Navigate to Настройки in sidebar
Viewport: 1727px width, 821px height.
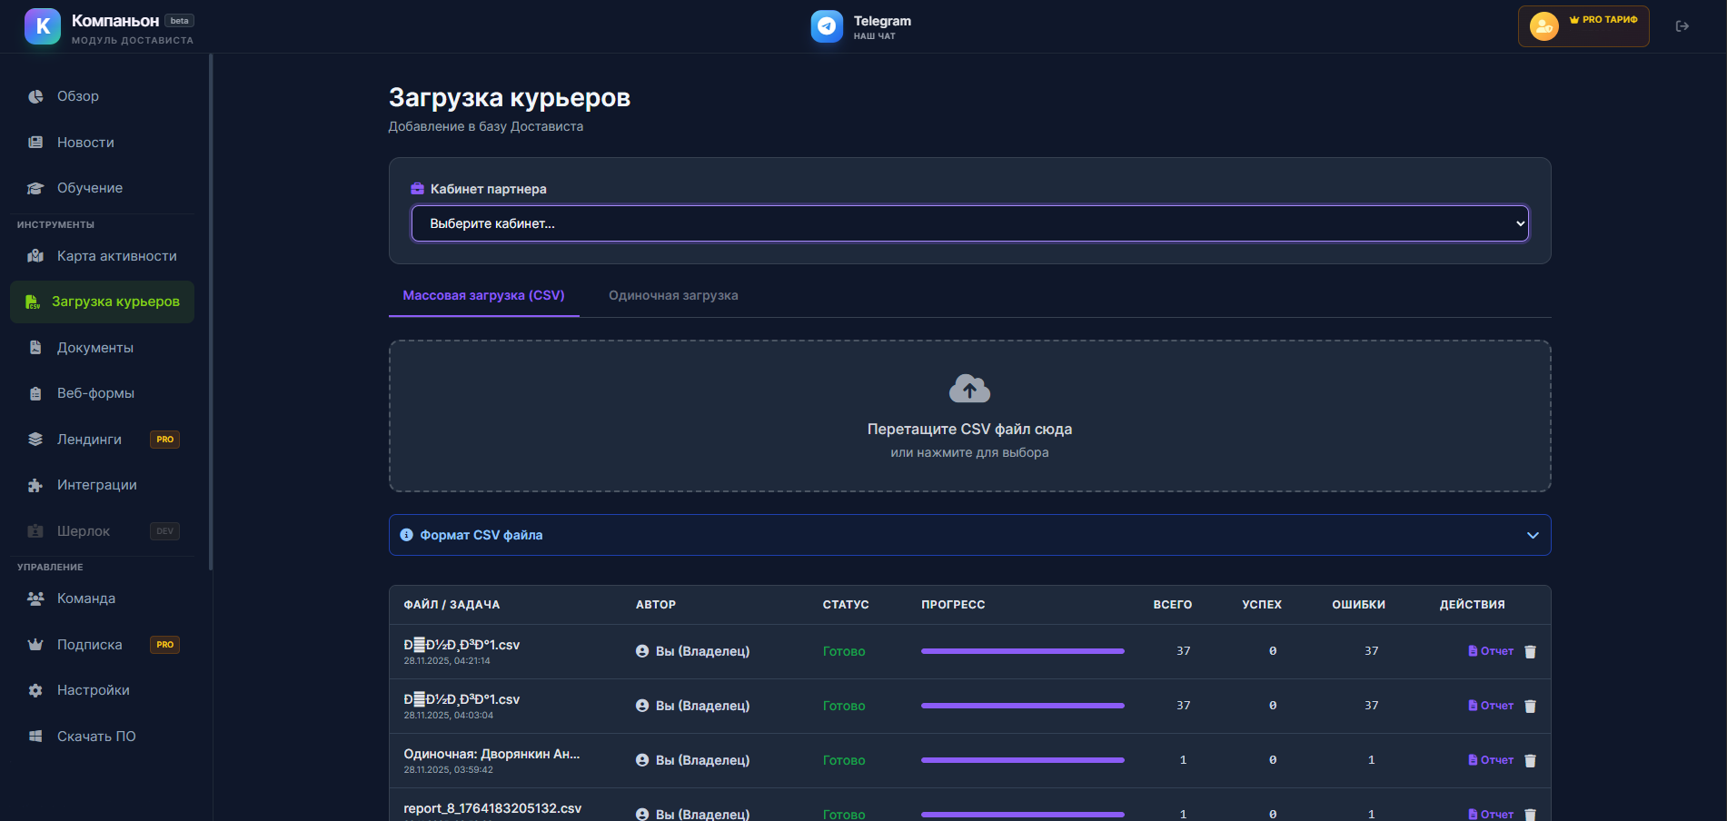coord(93,690)
